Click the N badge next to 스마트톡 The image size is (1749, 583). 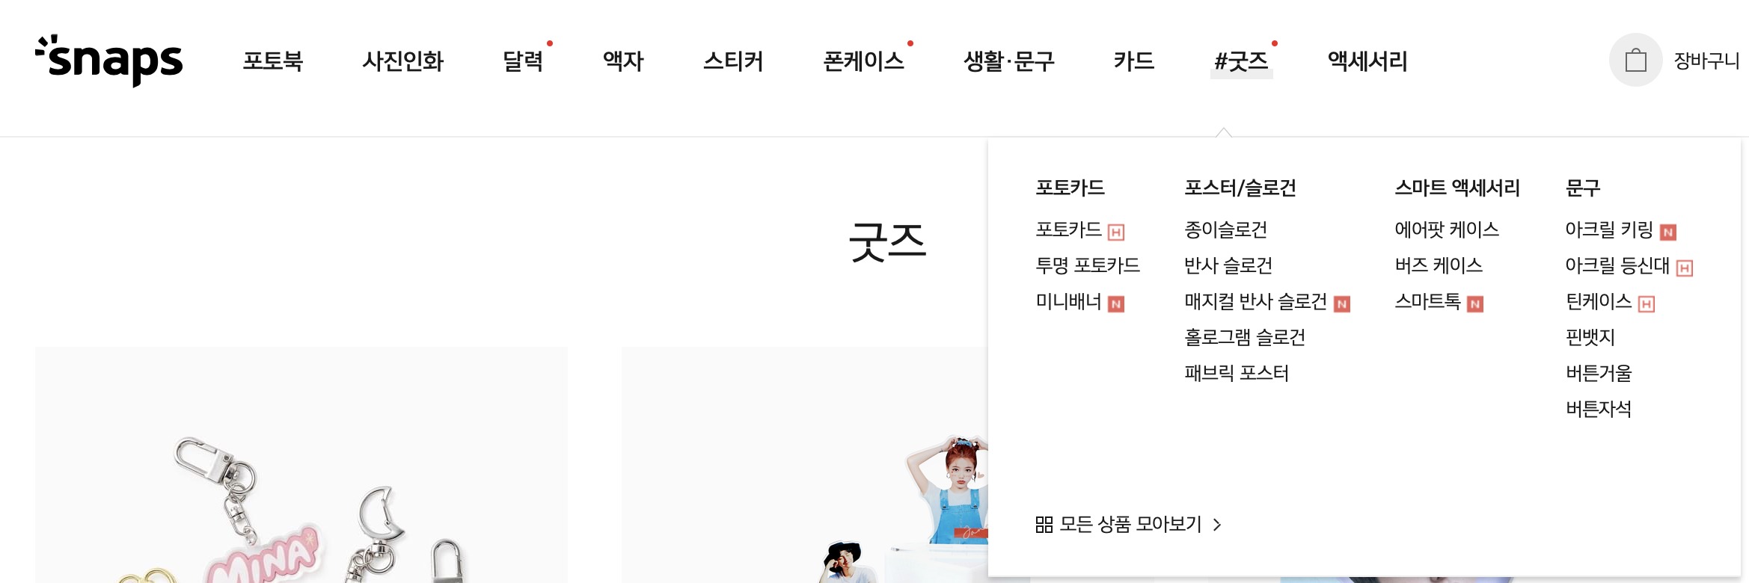(x=1475, y=304)
